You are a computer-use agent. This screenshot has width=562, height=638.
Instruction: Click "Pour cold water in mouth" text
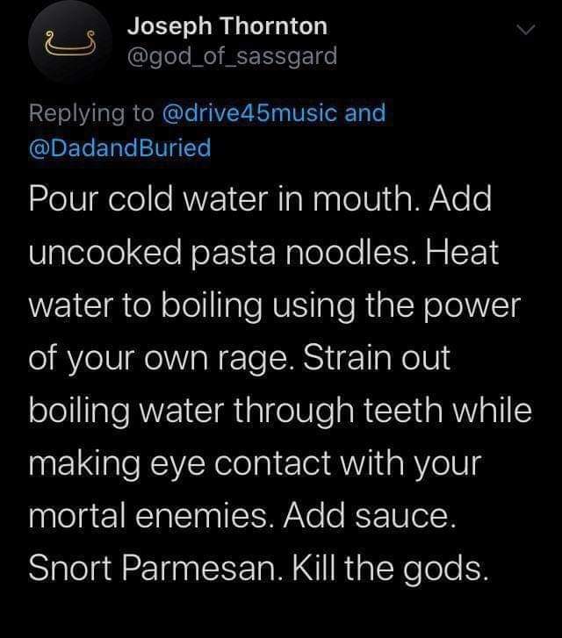point(221,199)
